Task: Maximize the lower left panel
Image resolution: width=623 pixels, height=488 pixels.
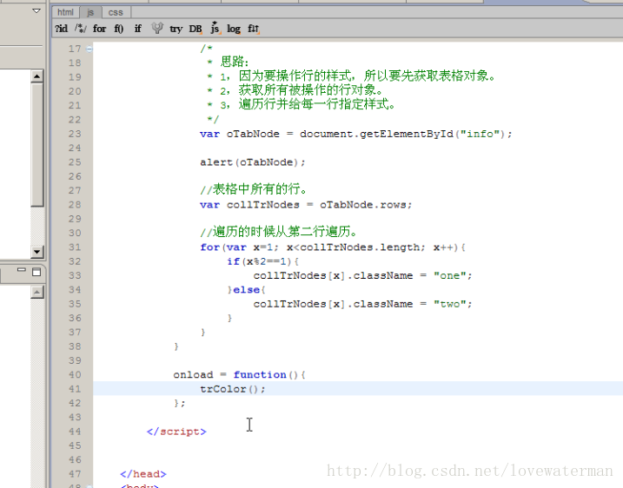Action: 36,272
